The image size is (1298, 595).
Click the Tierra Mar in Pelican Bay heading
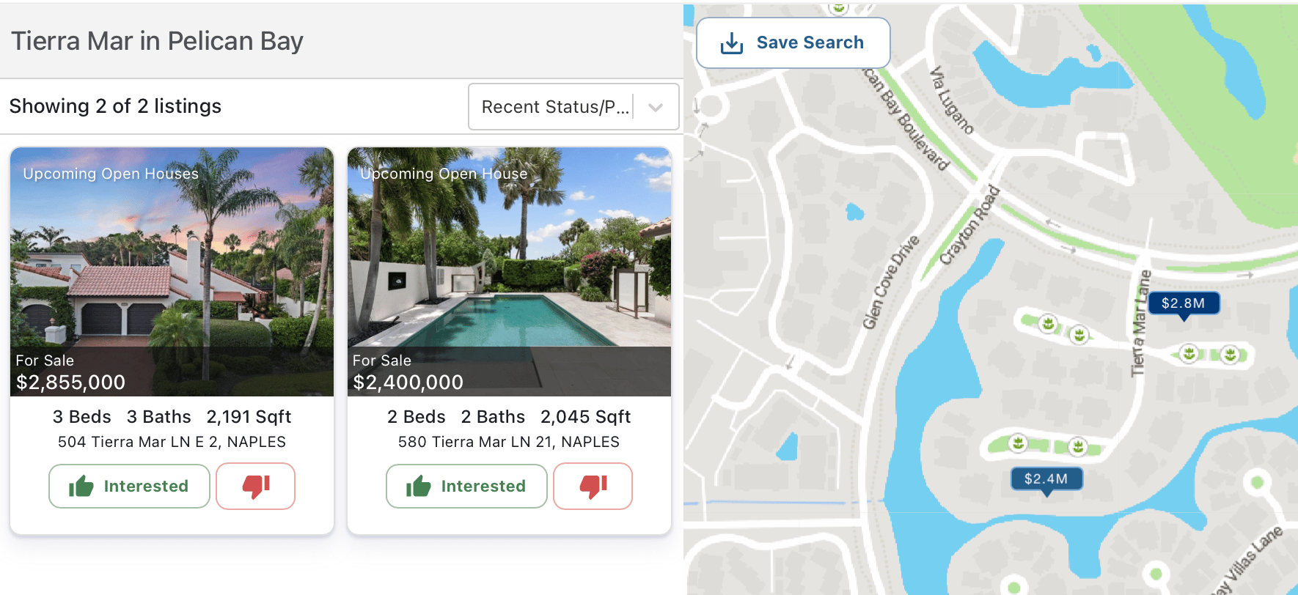pos(157,41)
